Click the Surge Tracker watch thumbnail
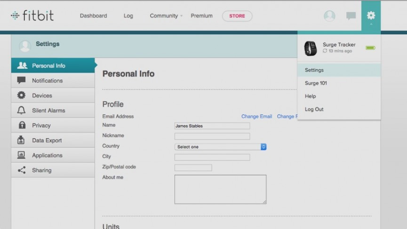 pos(310,48)
